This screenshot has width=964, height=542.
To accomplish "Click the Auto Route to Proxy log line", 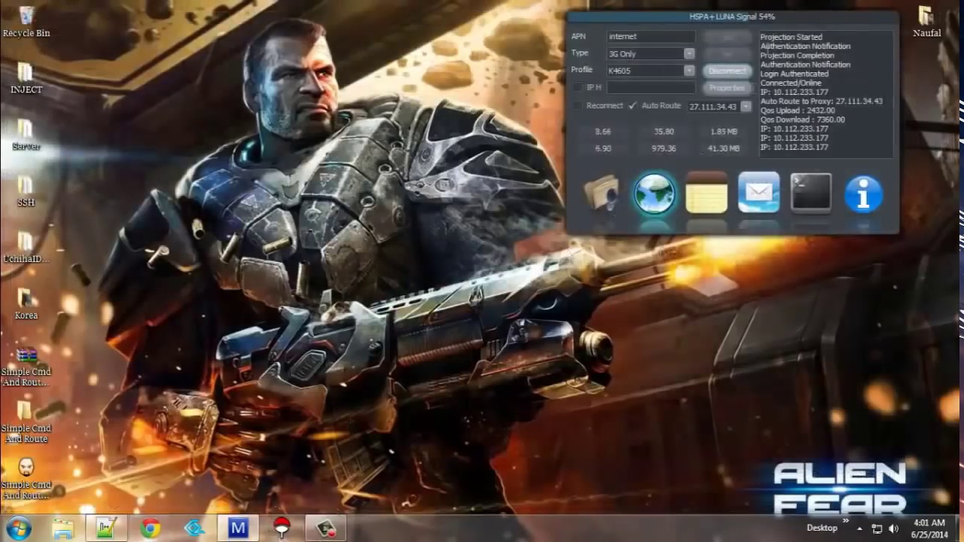I will [821, 101].
